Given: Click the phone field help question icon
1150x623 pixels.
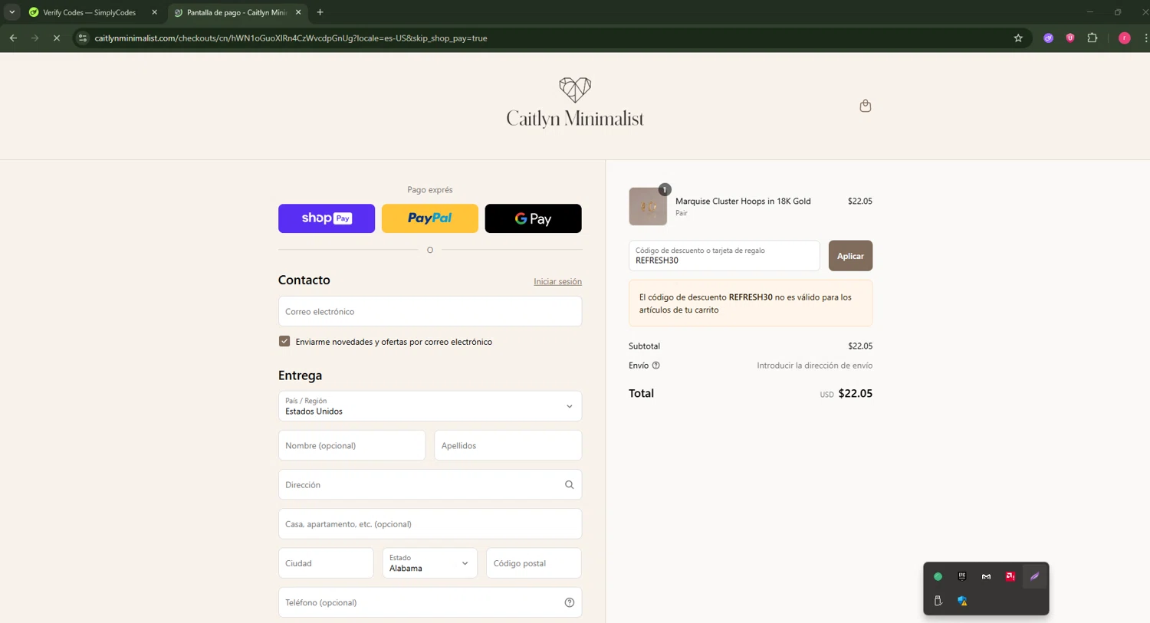Looking at the screenshot, I should 569,602.
